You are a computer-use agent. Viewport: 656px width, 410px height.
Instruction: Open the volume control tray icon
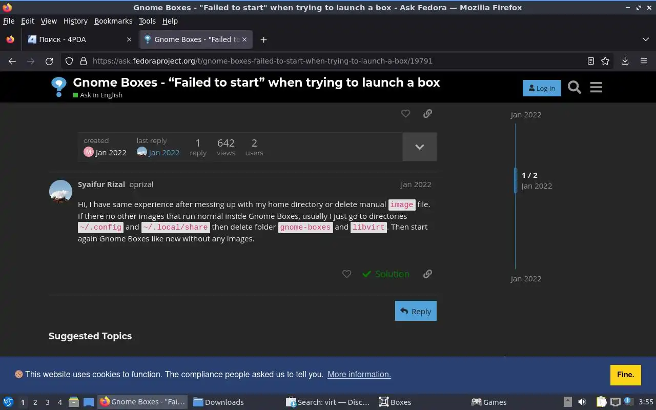pos(582,402)
